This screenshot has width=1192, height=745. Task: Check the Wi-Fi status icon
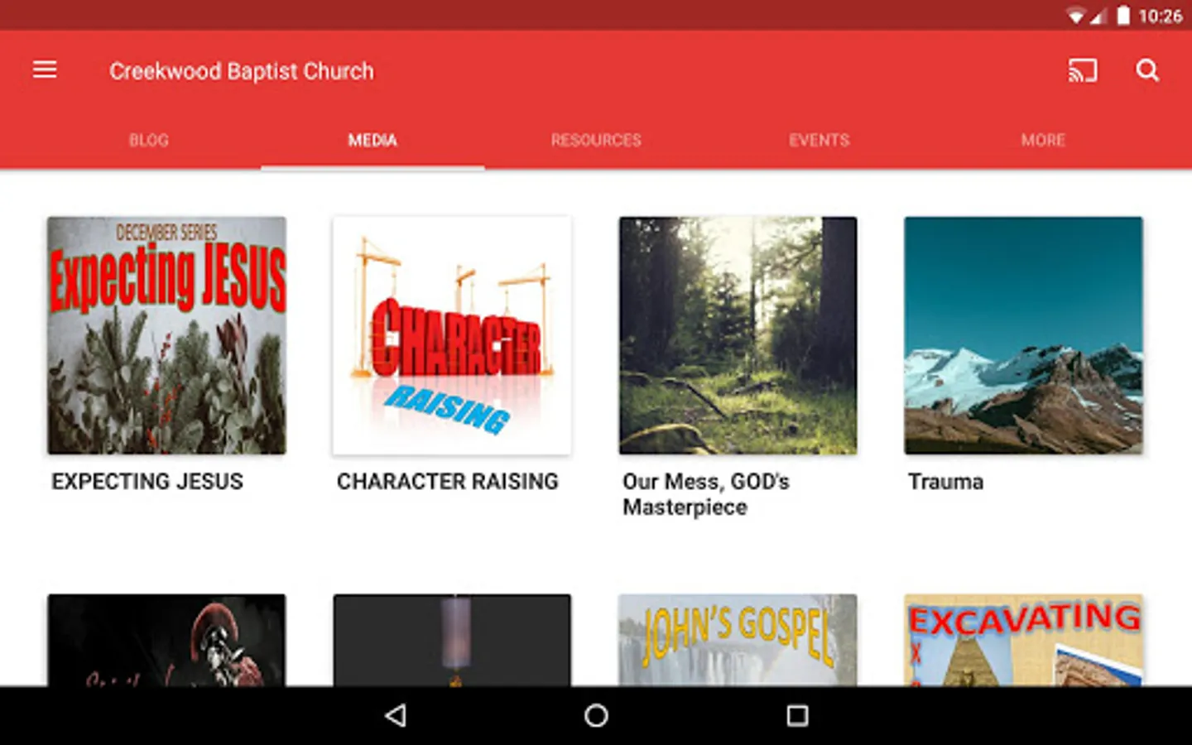pyautogui.click(x=1075, y=16)
